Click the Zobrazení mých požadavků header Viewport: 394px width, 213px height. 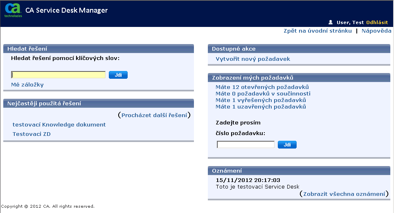point(299,78)
